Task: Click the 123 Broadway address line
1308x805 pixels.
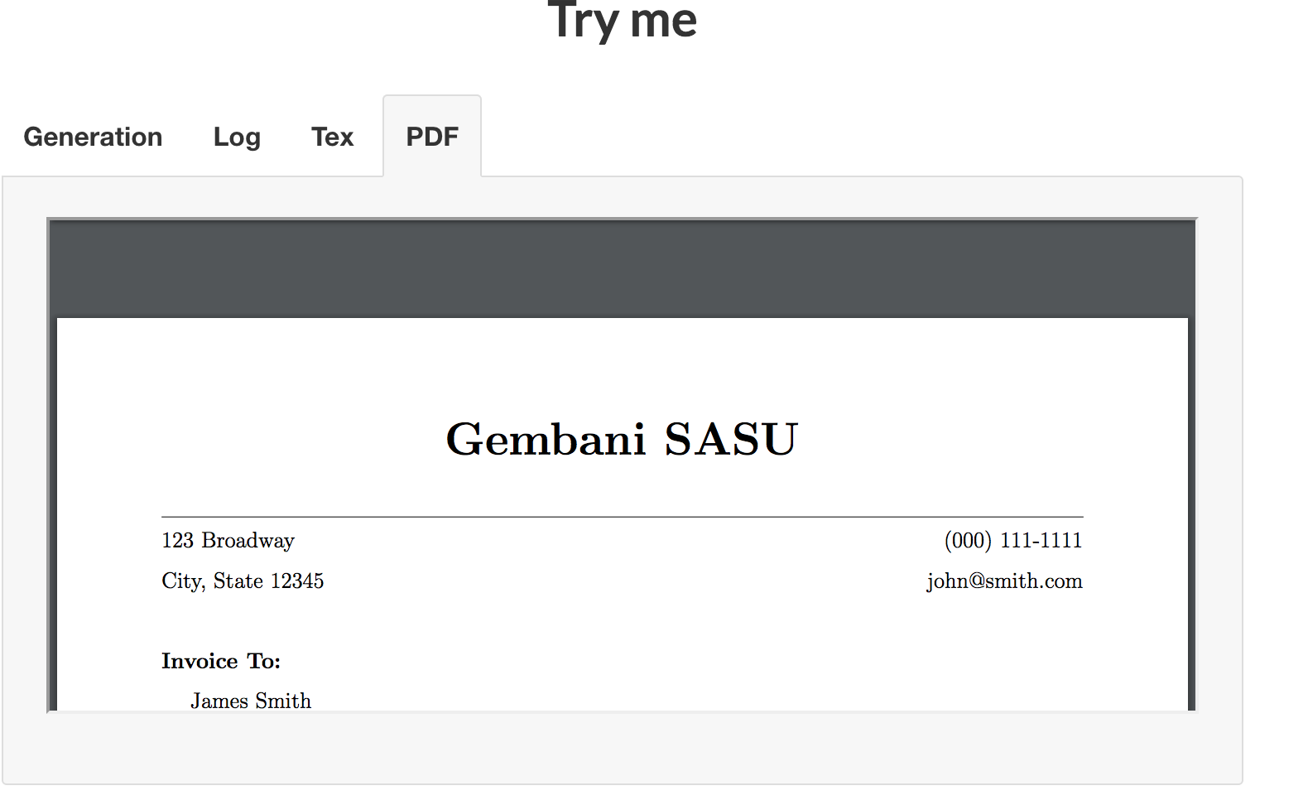Action: point(228,541)
